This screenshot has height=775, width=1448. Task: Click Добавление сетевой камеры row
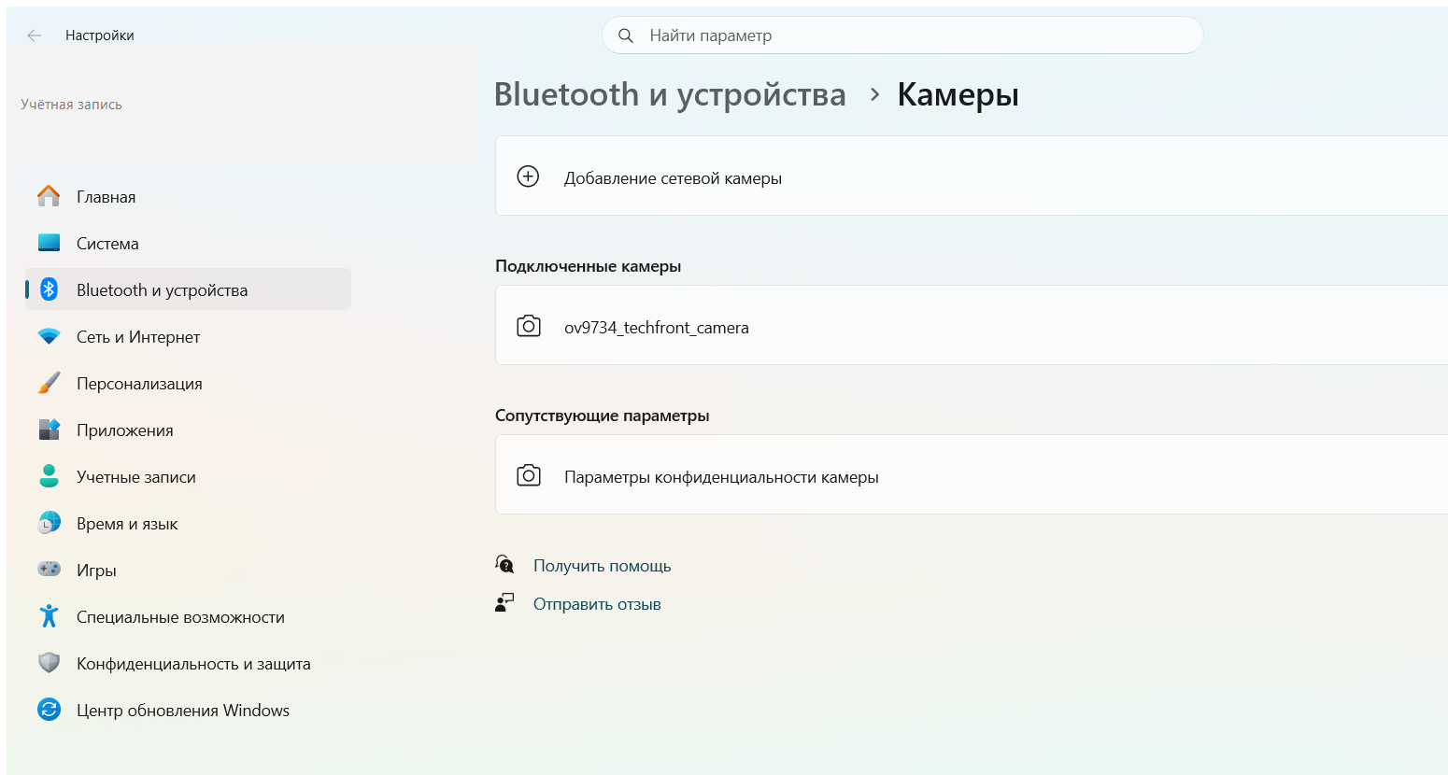point(972,176)
